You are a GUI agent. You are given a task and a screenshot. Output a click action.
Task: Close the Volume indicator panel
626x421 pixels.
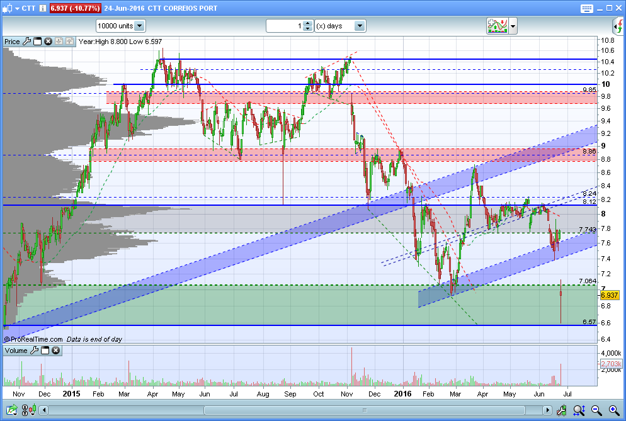click(x=56, y=351)
